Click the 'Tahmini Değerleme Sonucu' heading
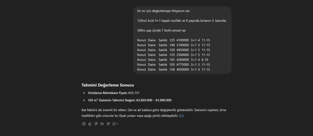 [x=108, y=85]
